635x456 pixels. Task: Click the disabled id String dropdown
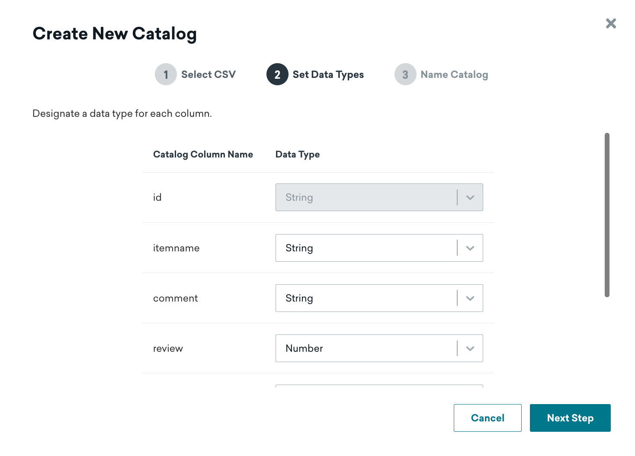point(379,197)
